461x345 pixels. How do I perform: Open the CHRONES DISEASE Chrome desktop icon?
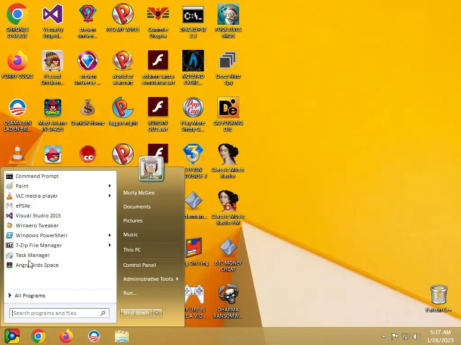coord(17,21)
